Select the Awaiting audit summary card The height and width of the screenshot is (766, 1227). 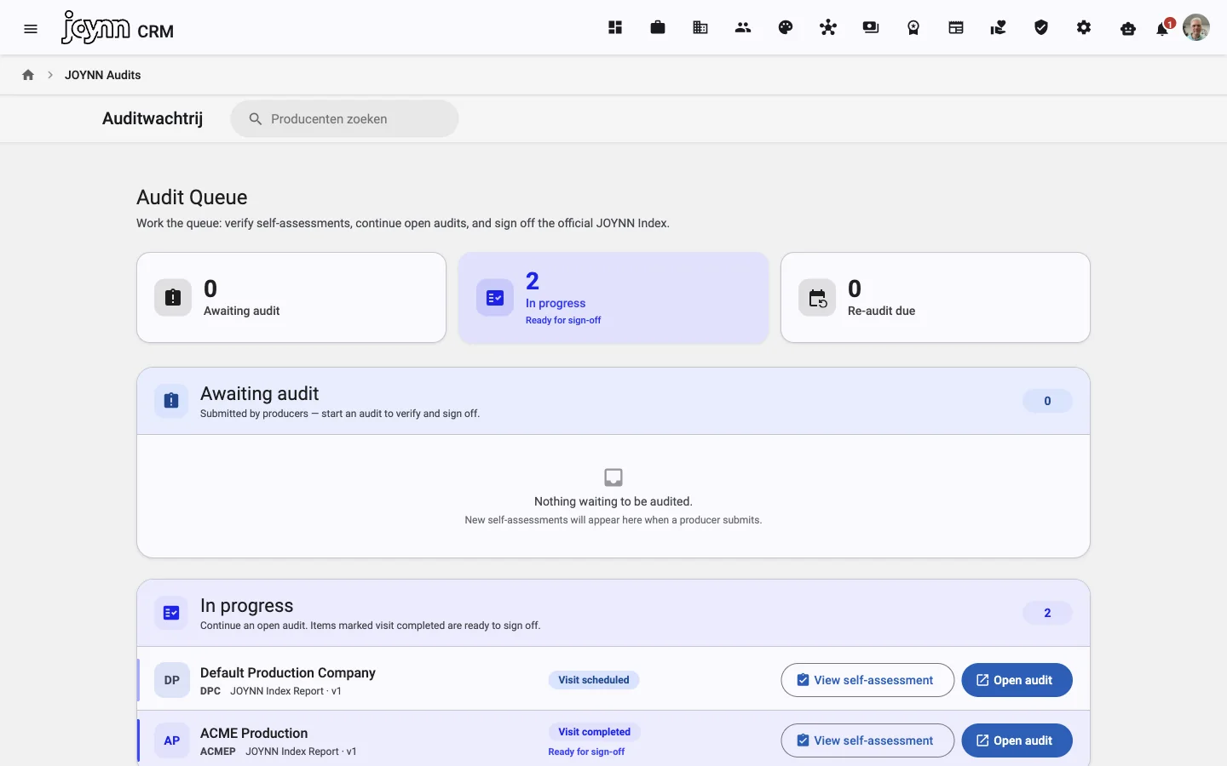click(291, 298)
